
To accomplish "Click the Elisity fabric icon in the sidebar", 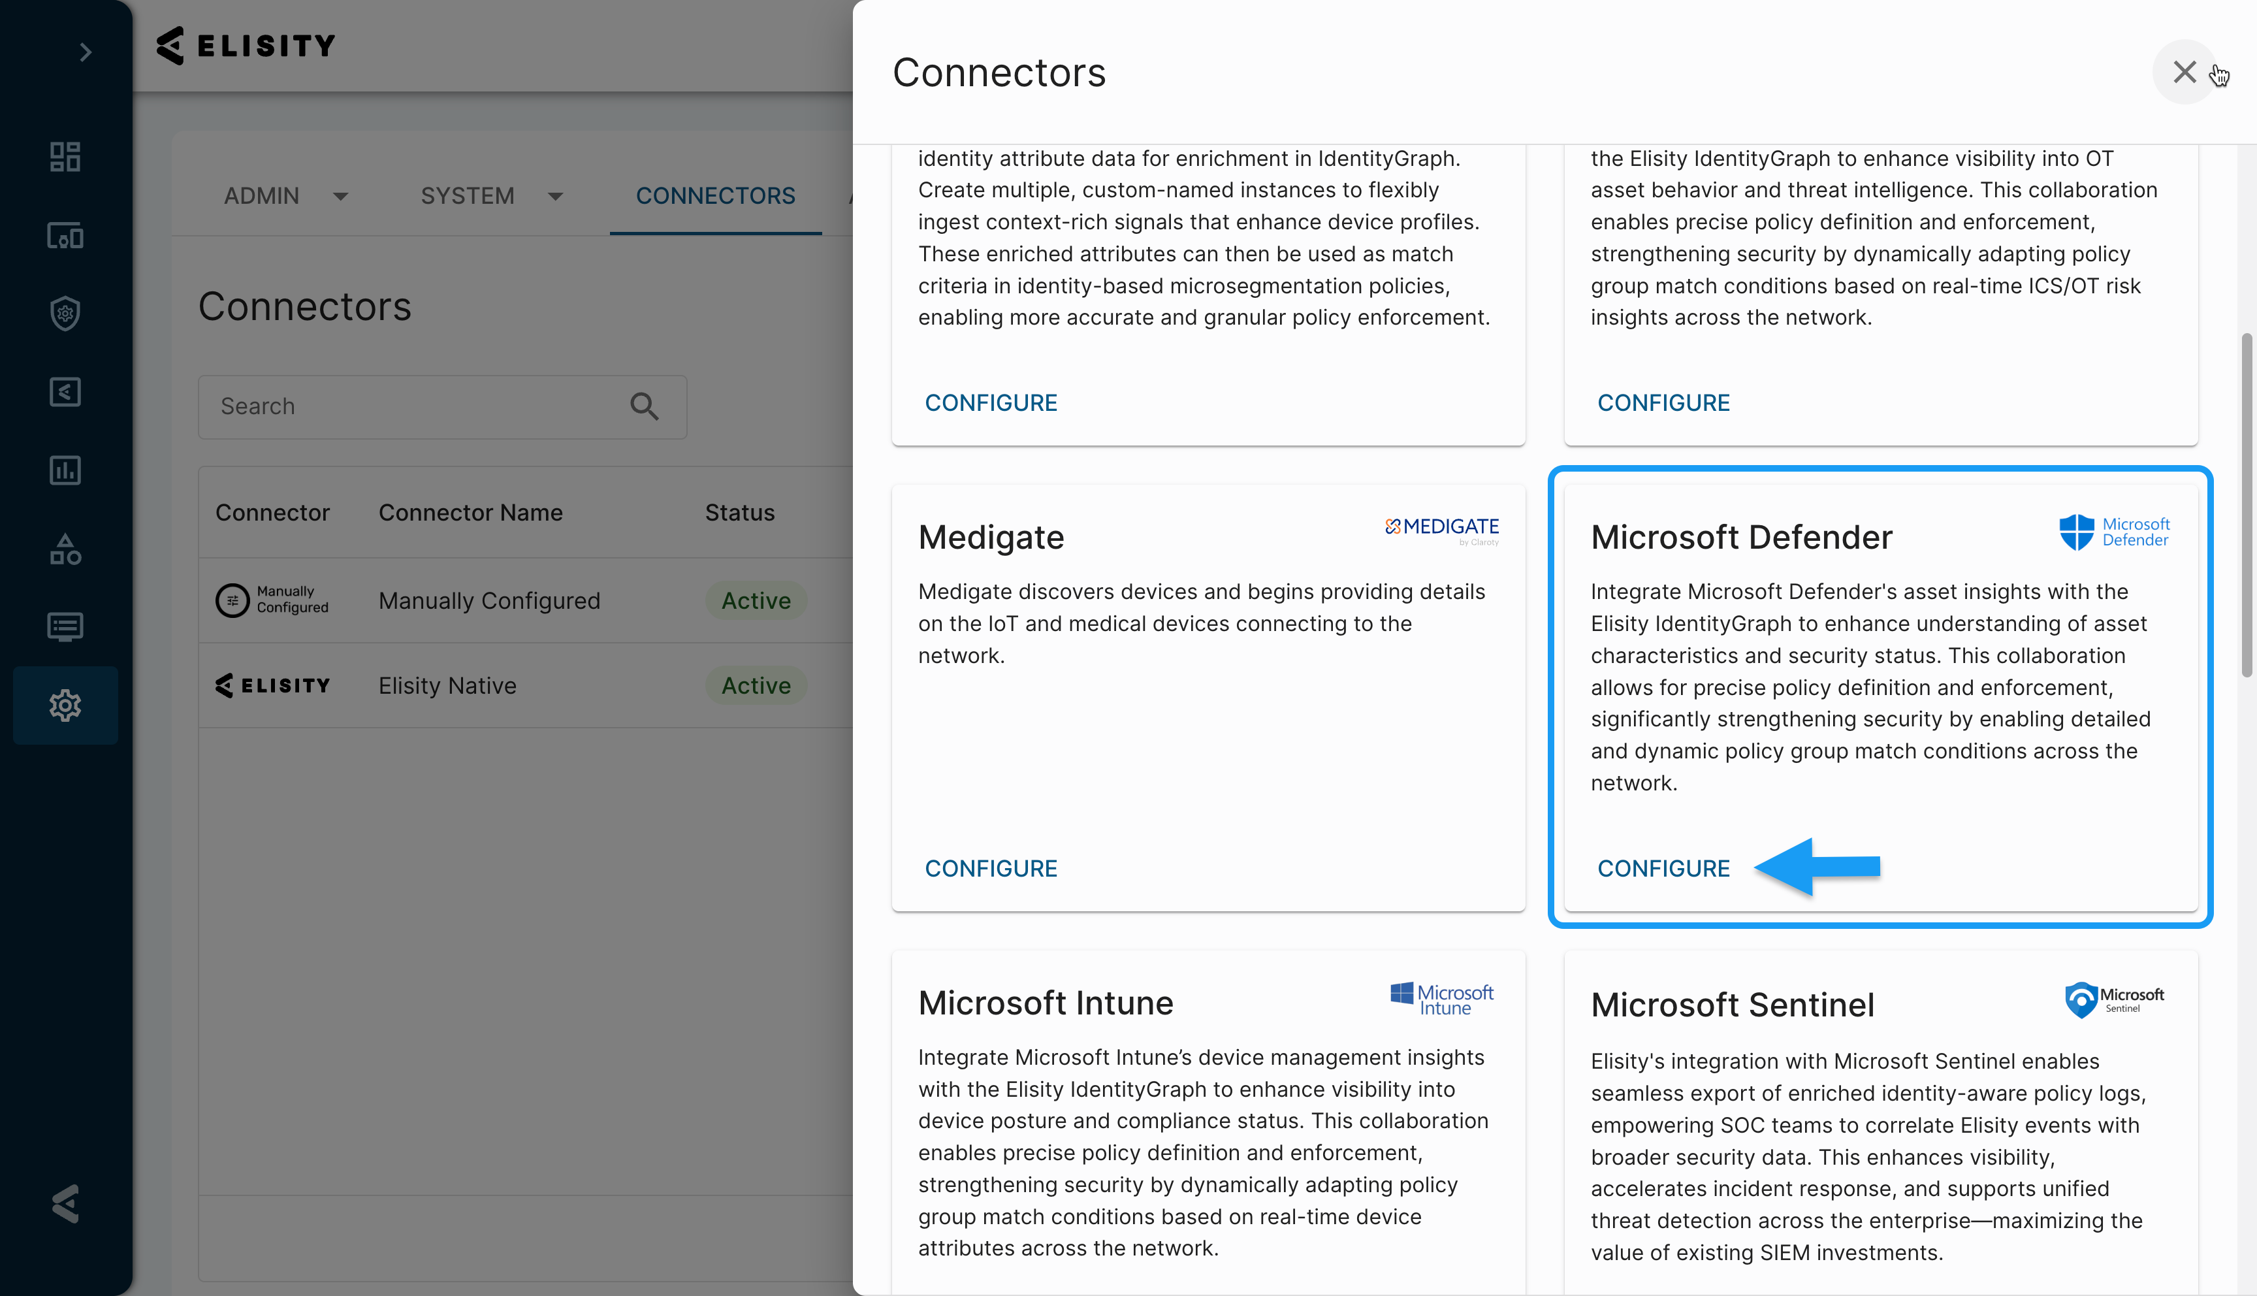I will coord(65,392).
